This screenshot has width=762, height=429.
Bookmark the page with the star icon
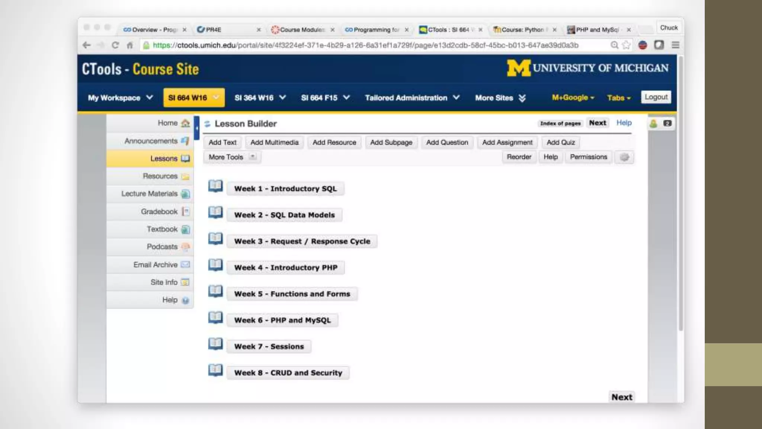click(x=626, y=45)
